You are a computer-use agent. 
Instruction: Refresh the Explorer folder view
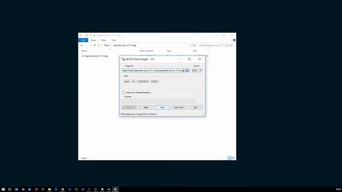pos(195,45)
